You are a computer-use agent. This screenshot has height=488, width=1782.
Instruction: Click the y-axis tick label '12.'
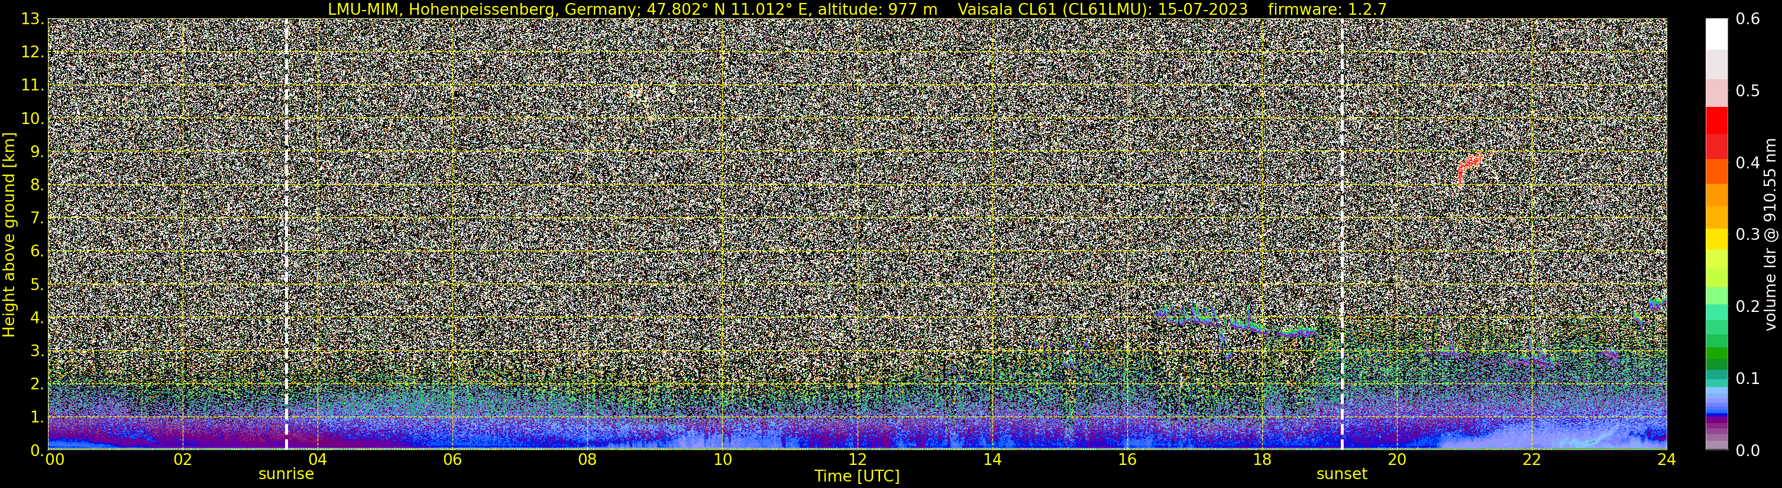[33, 53]
